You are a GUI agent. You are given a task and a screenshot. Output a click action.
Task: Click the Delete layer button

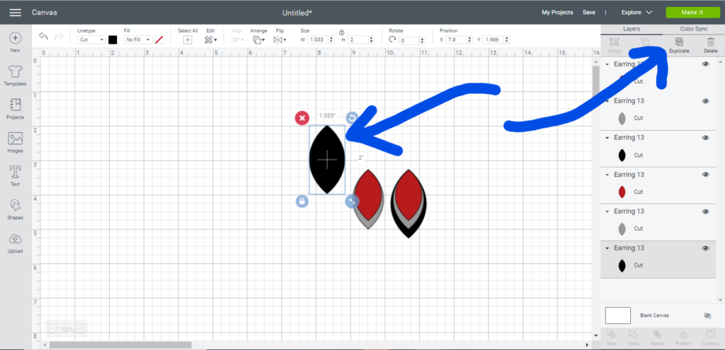point(711,45)
